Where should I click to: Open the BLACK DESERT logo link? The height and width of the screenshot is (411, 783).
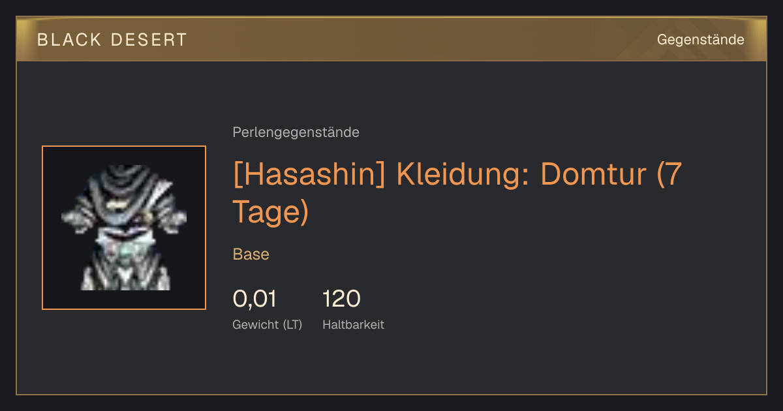112,40
